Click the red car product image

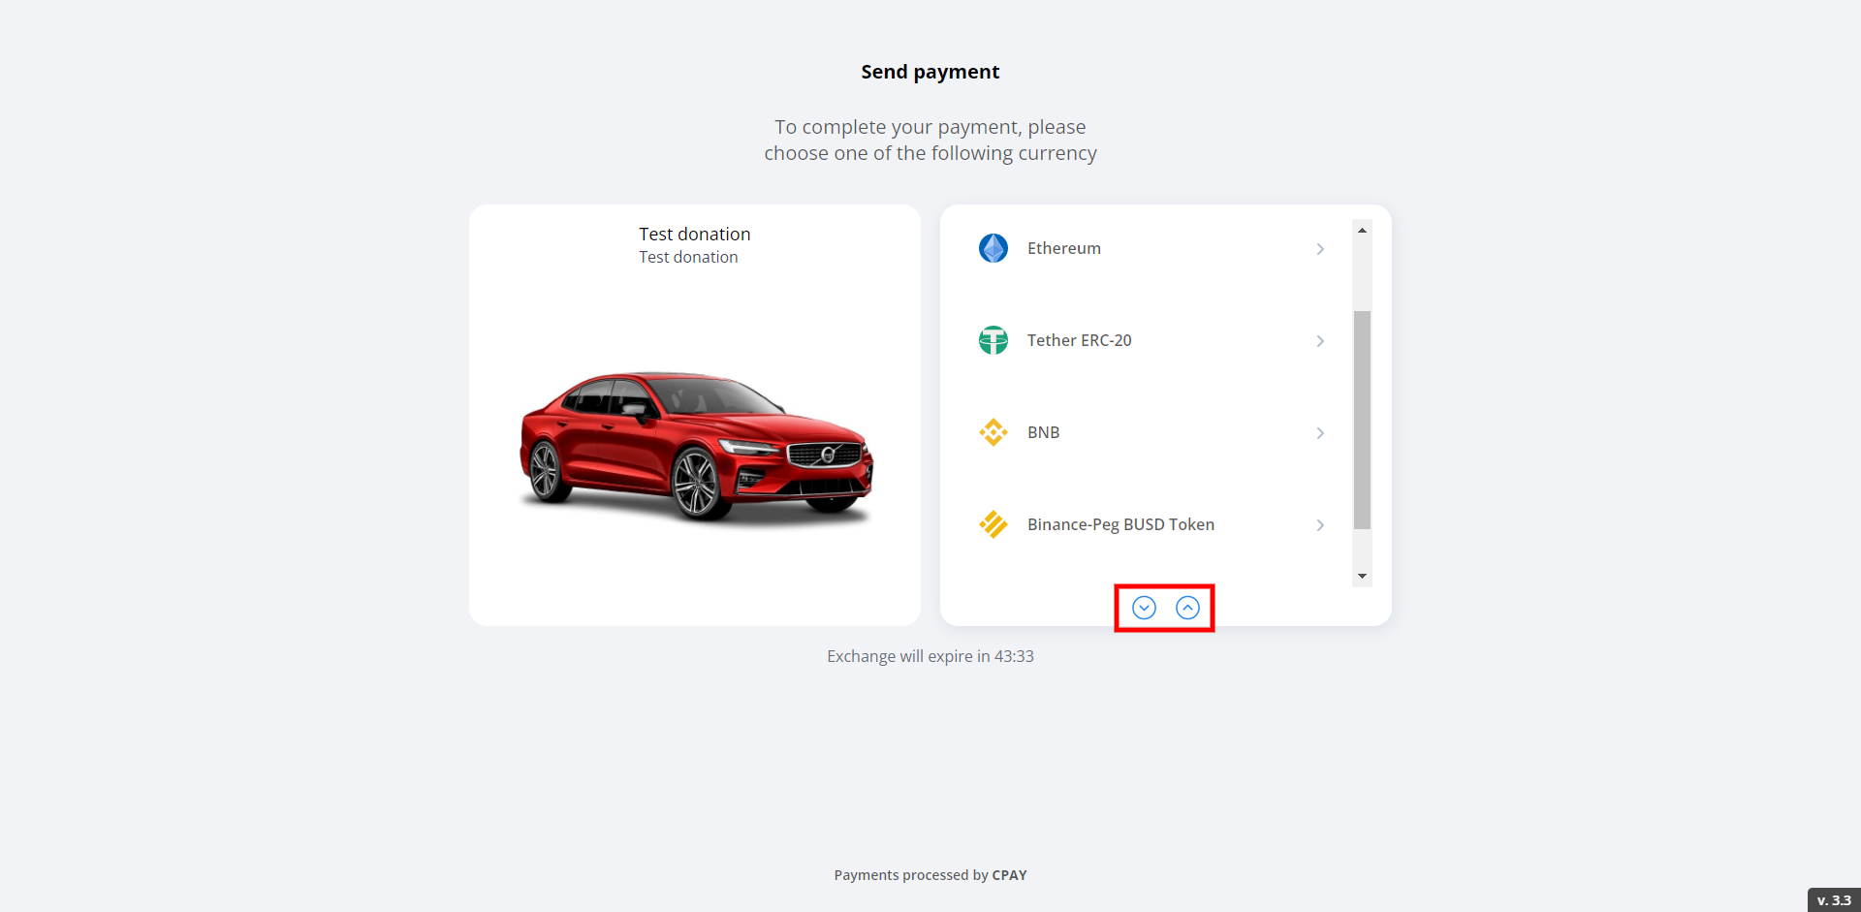point(695,446)
